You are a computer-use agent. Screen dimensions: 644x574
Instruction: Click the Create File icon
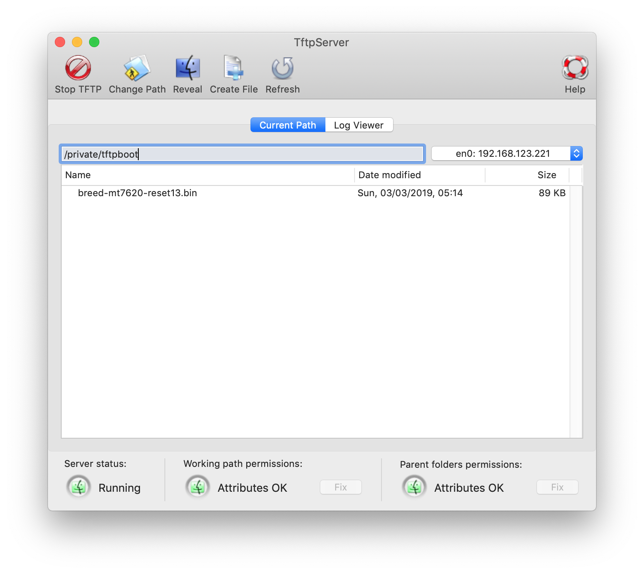click(234, 68)
